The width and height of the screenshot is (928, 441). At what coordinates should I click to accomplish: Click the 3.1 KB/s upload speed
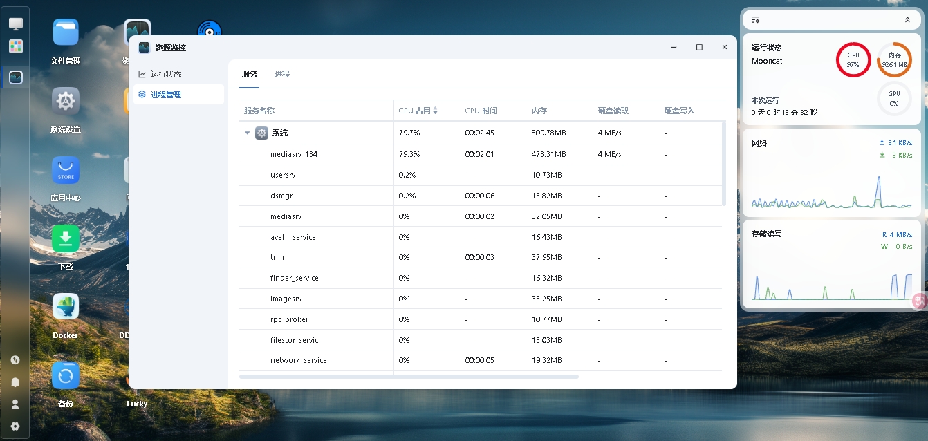tap(900, 142)
